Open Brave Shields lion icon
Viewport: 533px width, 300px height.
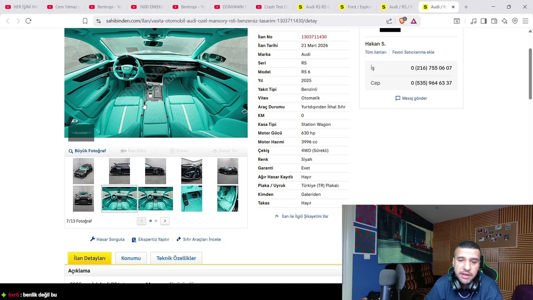click(402, 21)
